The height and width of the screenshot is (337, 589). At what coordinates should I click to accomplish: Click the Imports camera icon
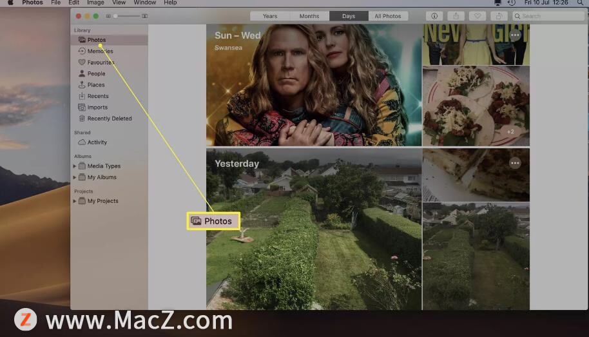coord(81,108)
